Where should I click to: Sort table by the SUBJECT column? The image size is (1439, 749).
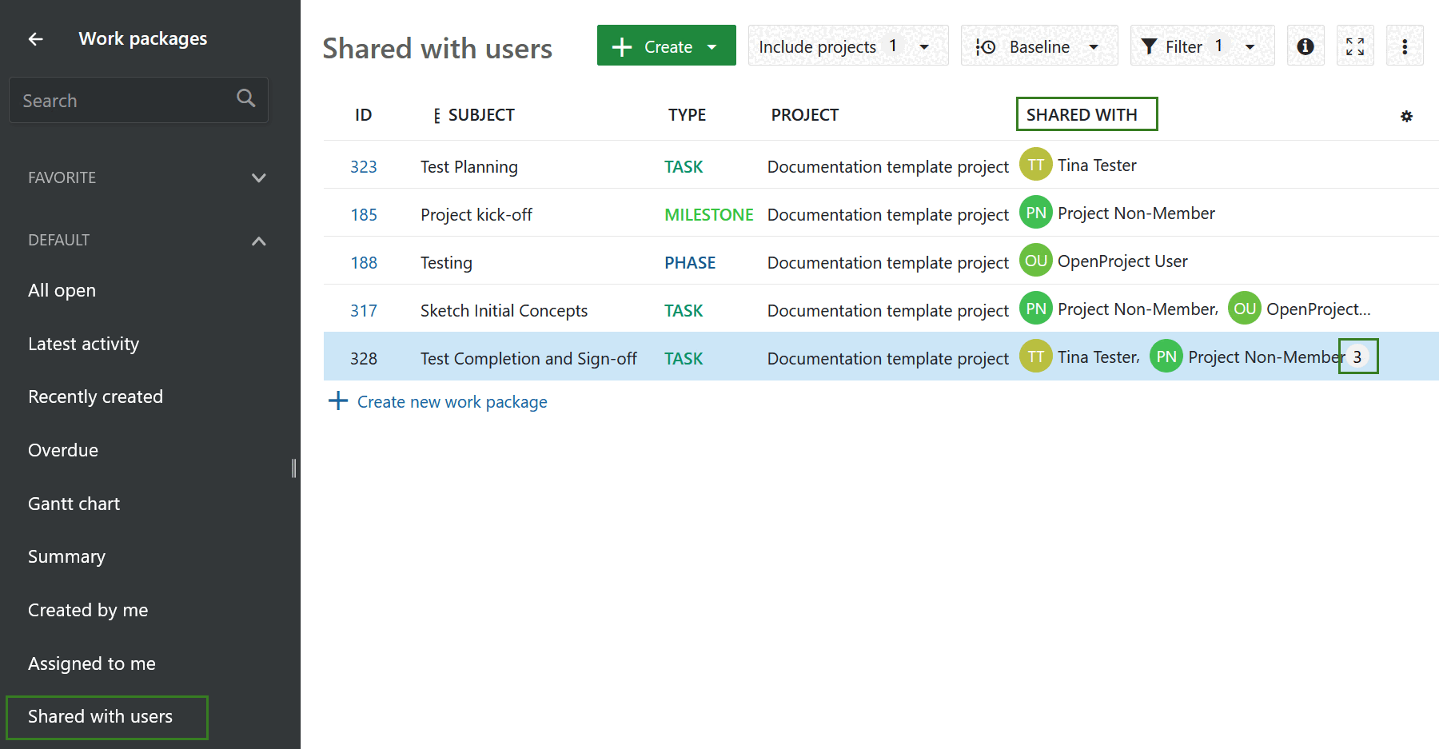[480, 114]
